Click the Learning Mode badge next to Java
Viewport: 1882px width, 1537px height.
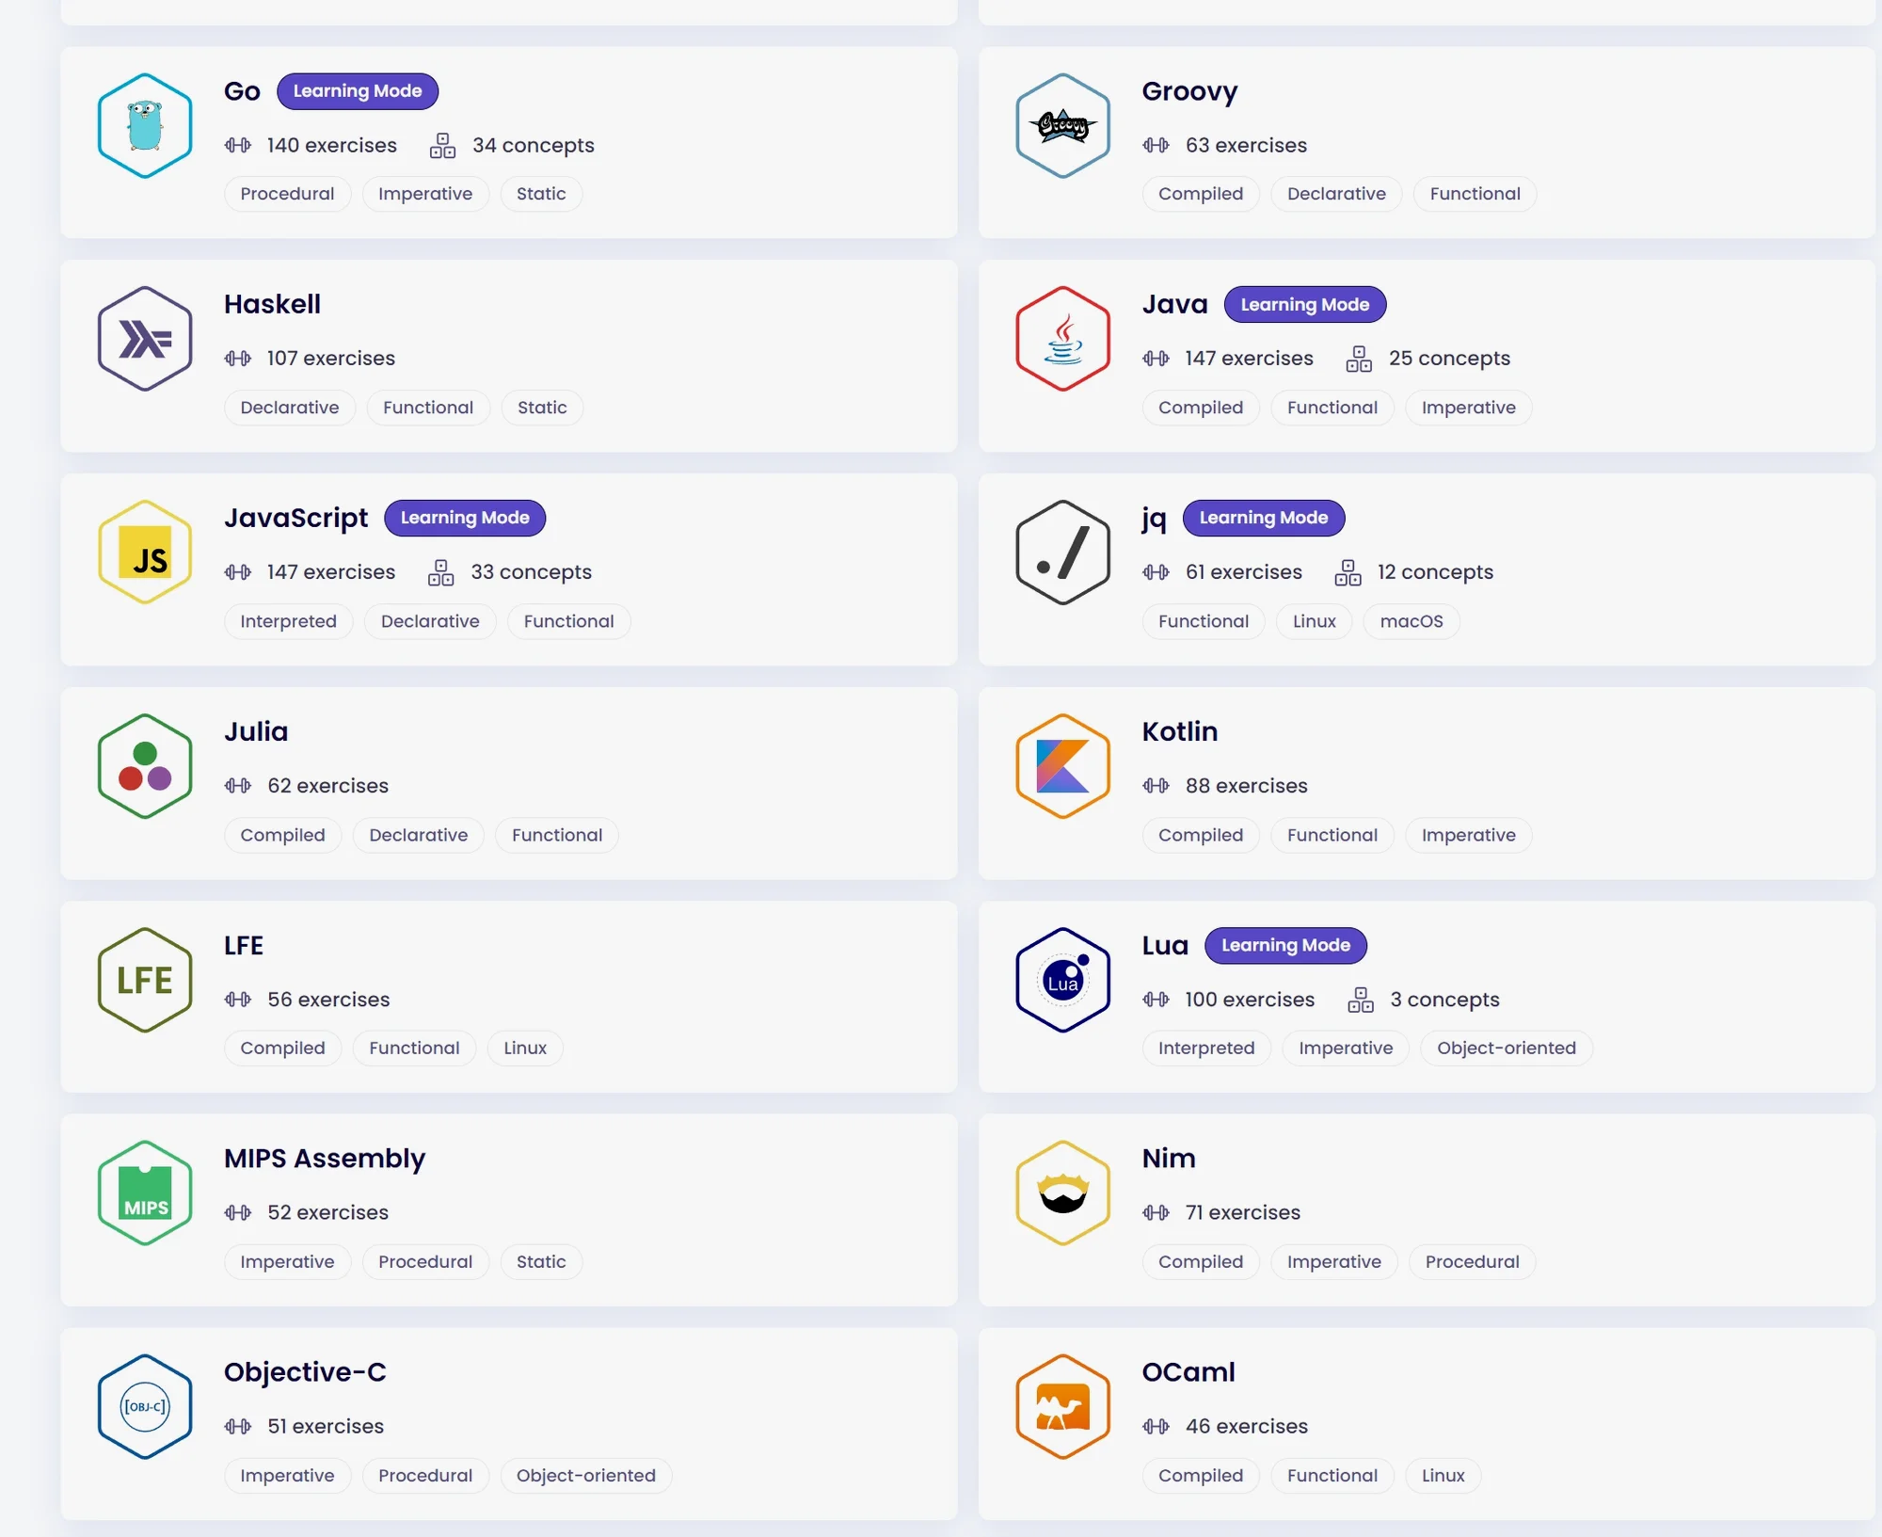tap(1305, 305)
